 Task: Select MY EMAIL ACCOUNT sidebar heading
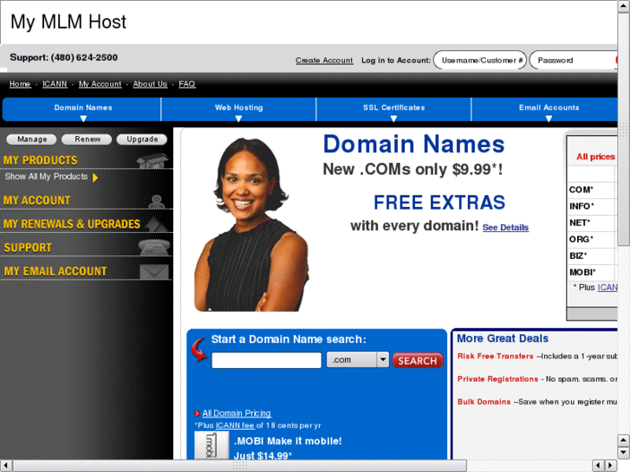pos(55,272)
